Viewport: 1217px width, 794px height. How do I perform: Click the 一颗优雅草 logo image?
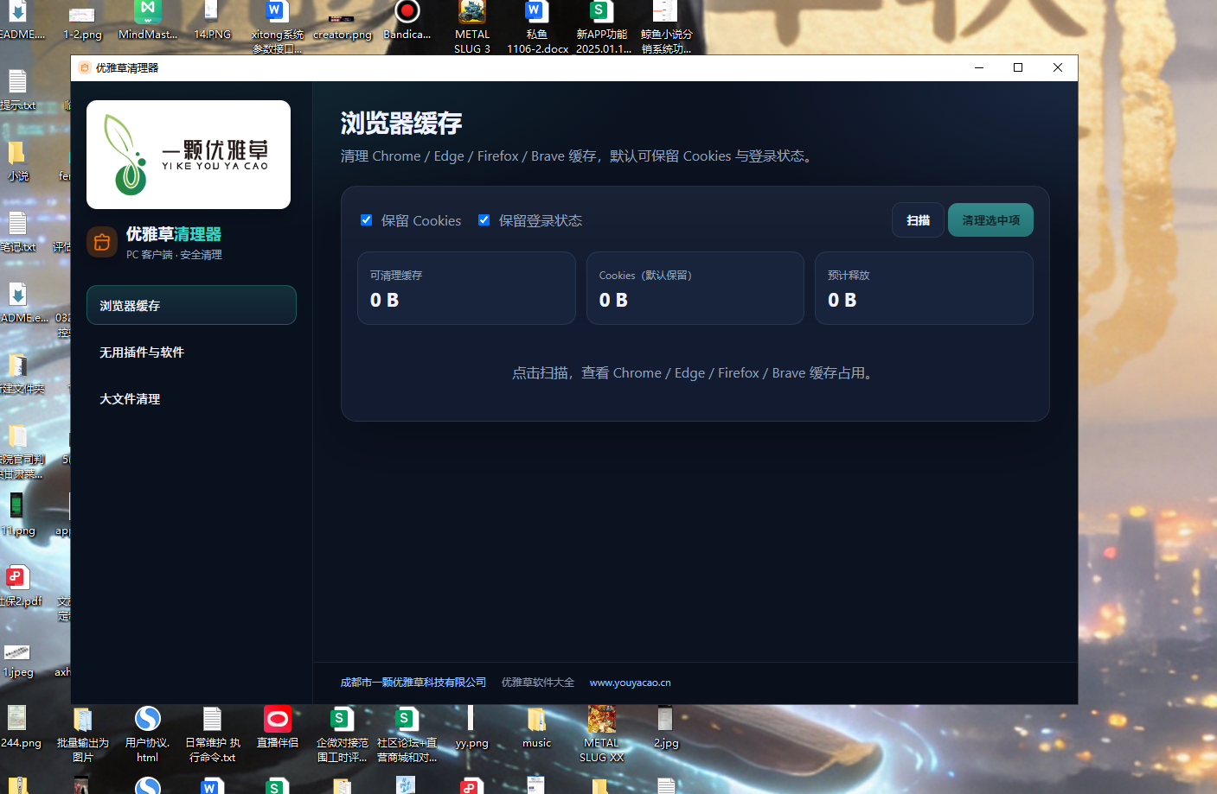point(189,155)
